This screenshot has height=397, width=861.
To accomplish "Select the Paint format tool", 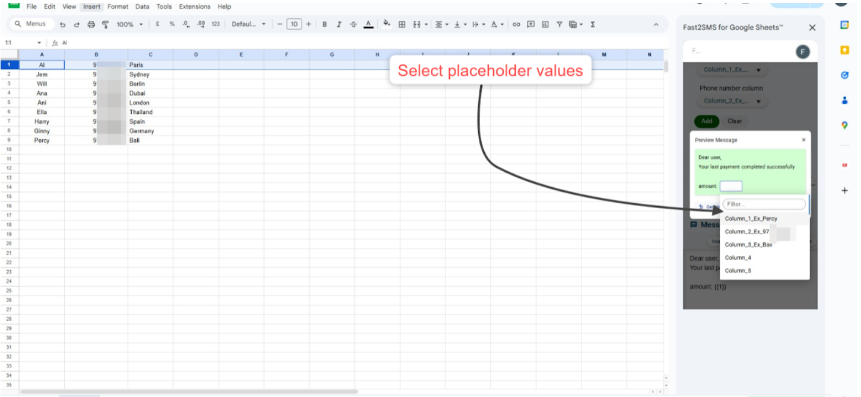I will pos(106,24).
